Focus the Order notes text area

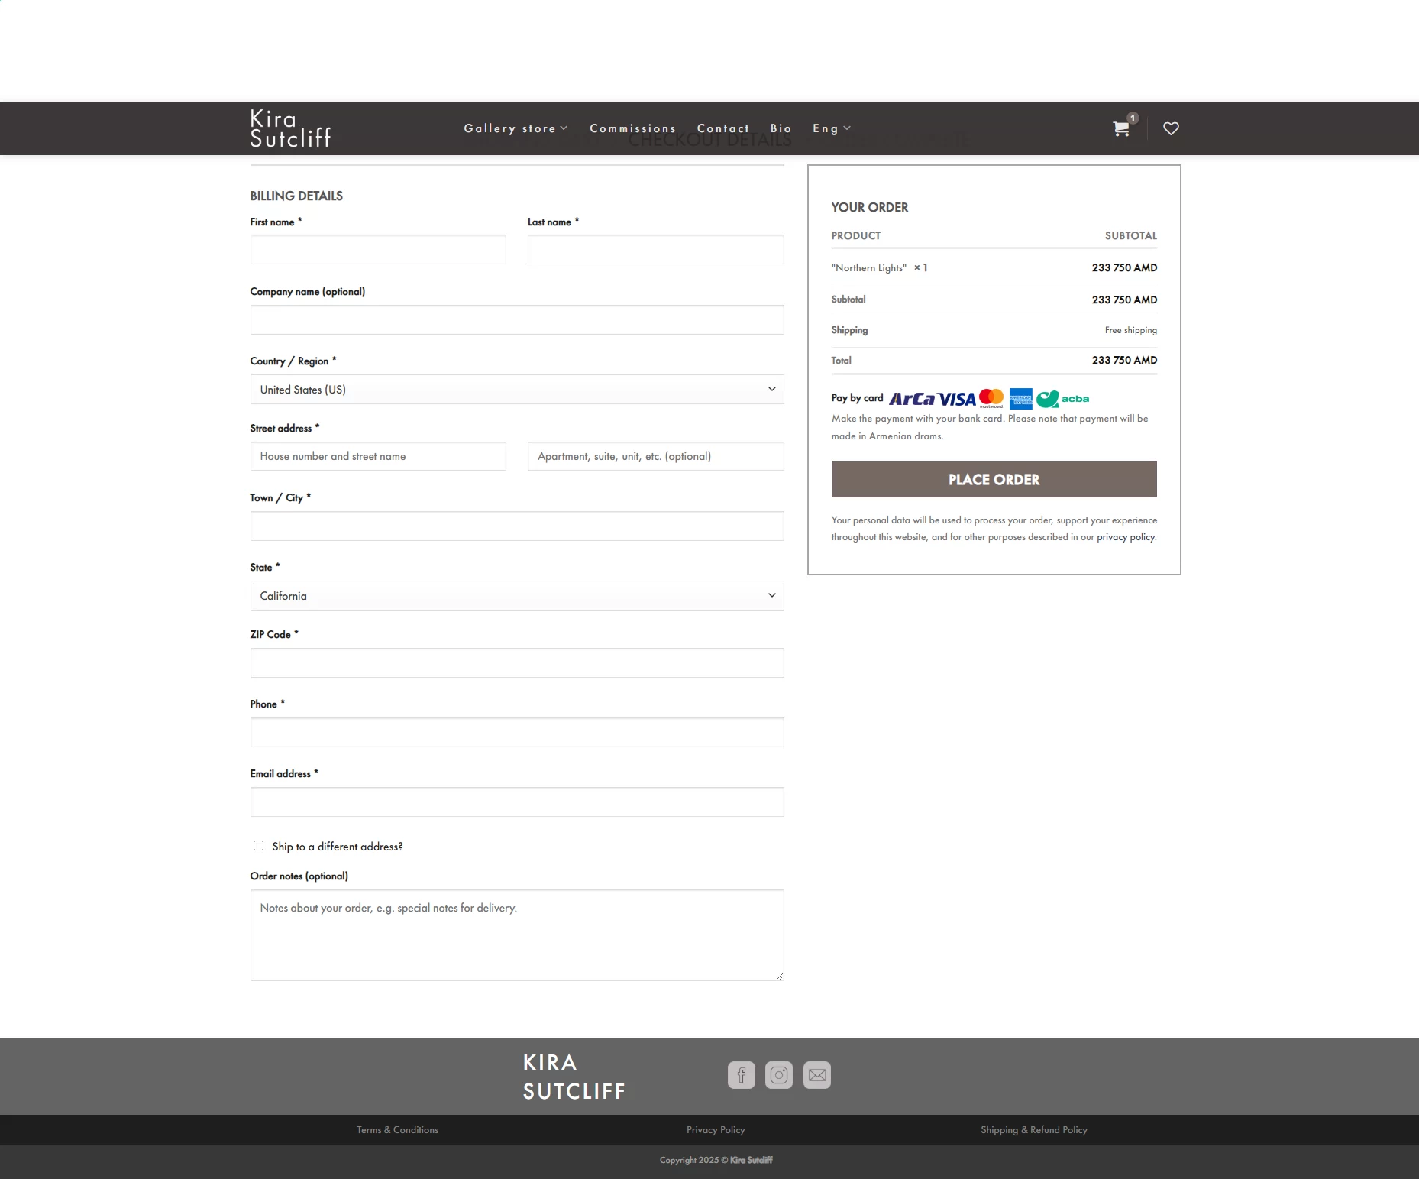tap(516, 934)
